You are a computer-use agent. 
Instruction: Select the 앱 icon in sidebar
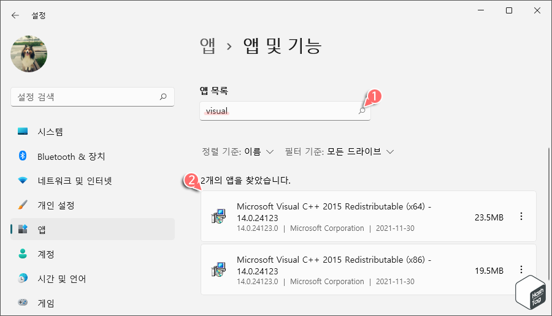point(23,229)
